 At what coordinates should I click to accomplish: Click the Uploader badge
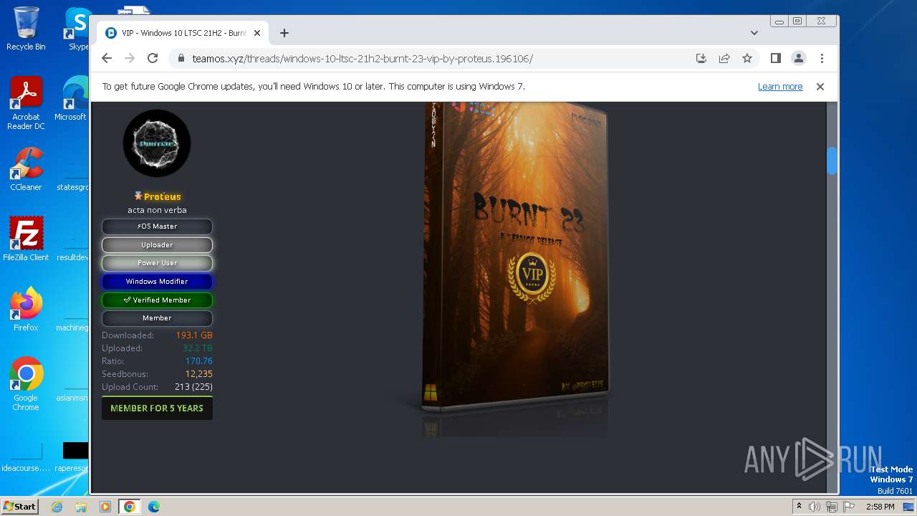coord(157,245)
